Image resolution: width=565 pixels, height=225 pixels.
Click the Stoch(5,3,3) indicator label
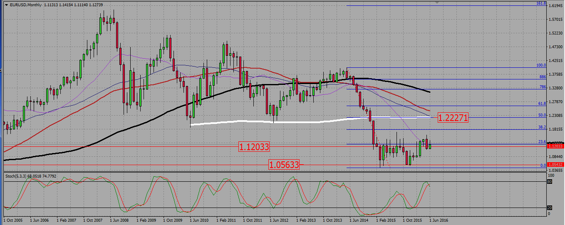17,176
